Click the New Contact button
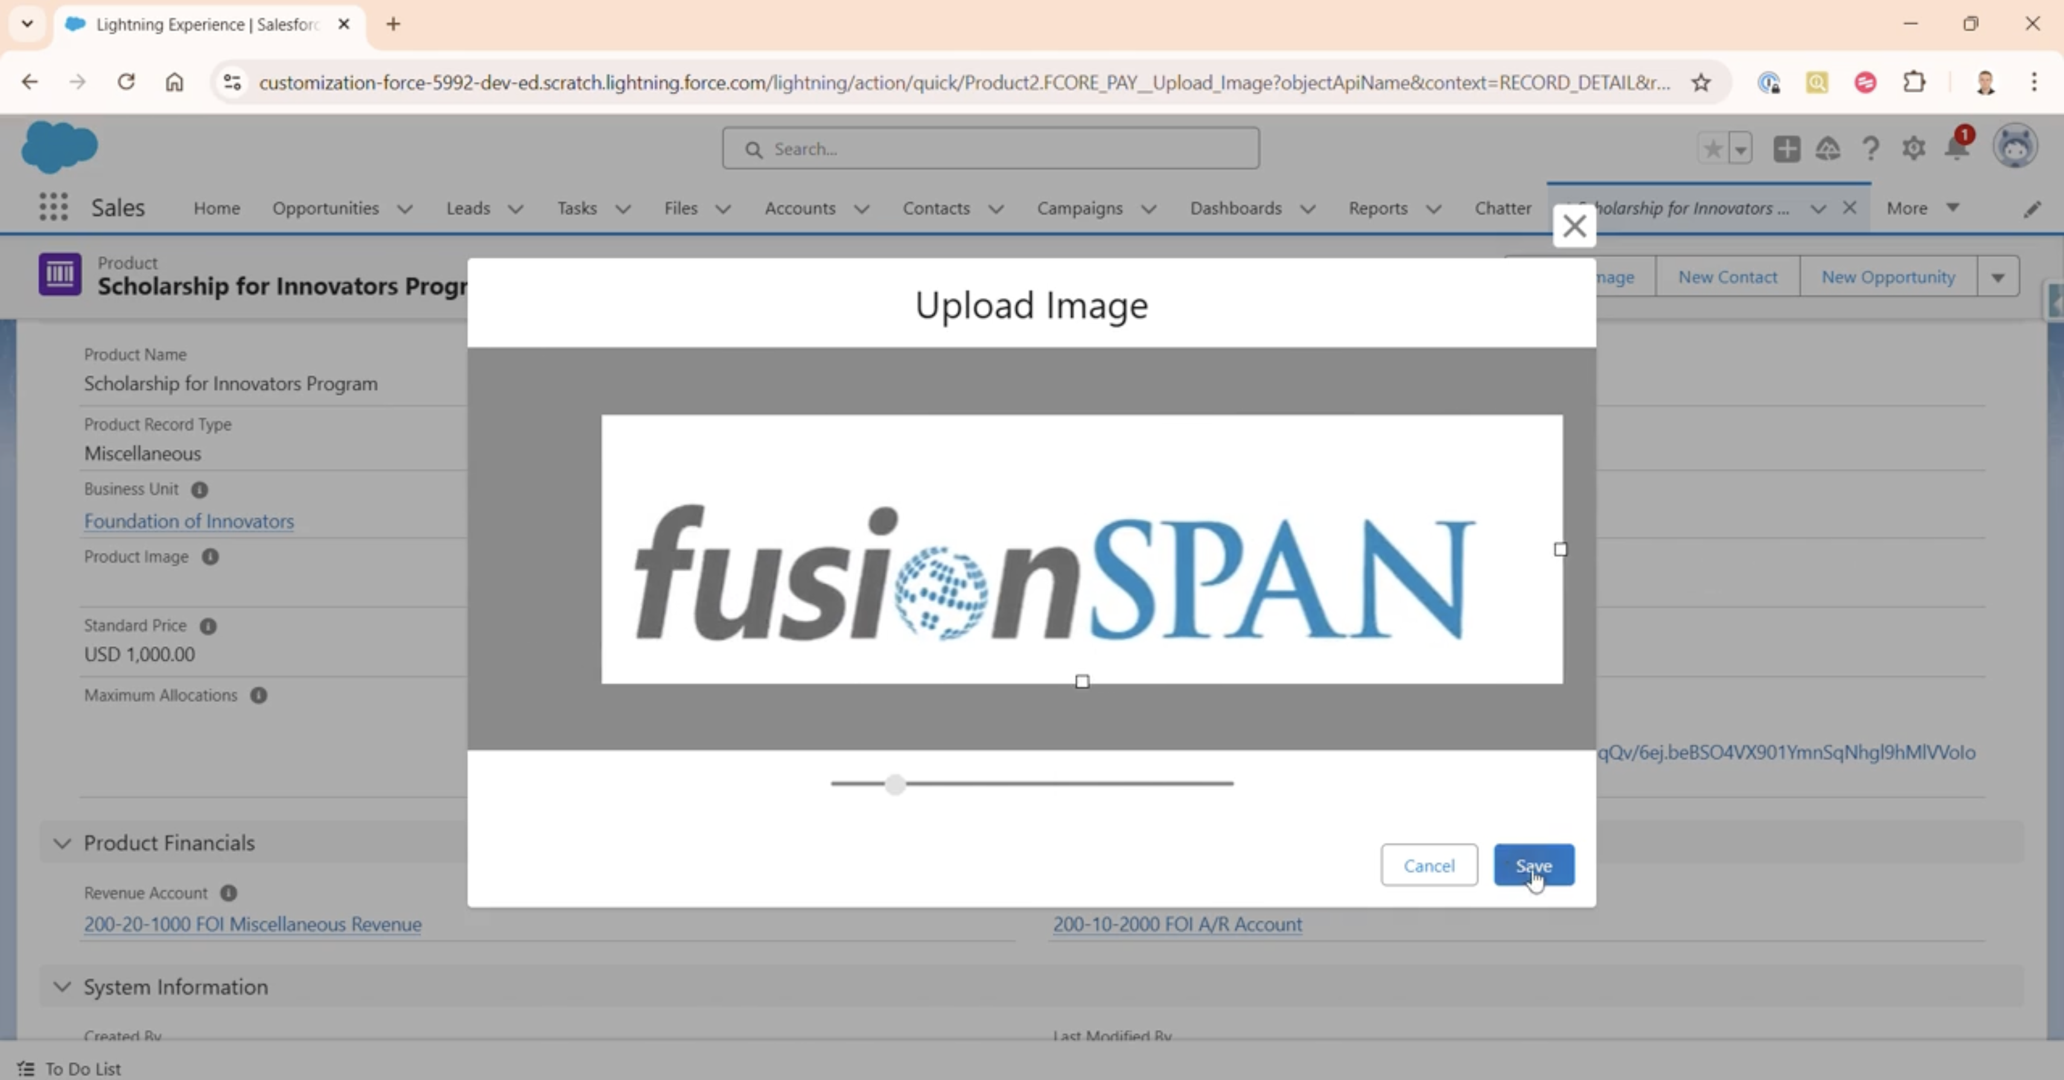 (x=1727, y=277)
